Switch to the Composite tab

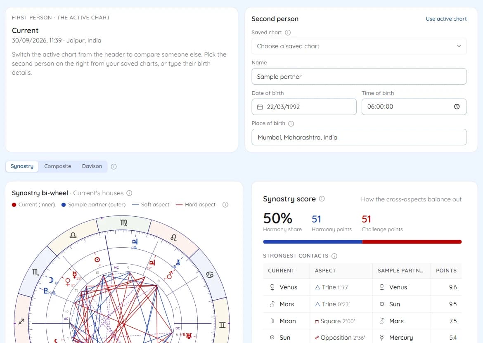coord(58,166)
